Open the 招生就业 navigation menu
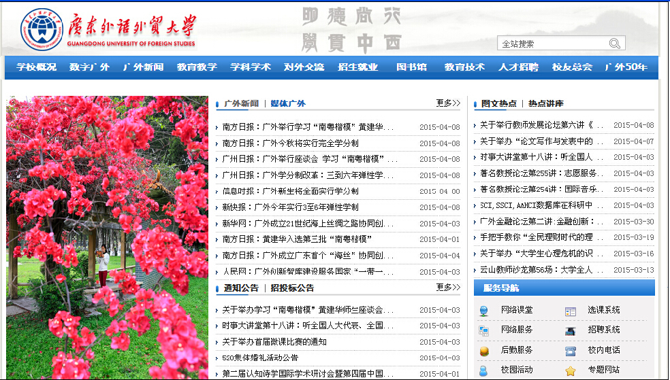 (x=358, y=67)
